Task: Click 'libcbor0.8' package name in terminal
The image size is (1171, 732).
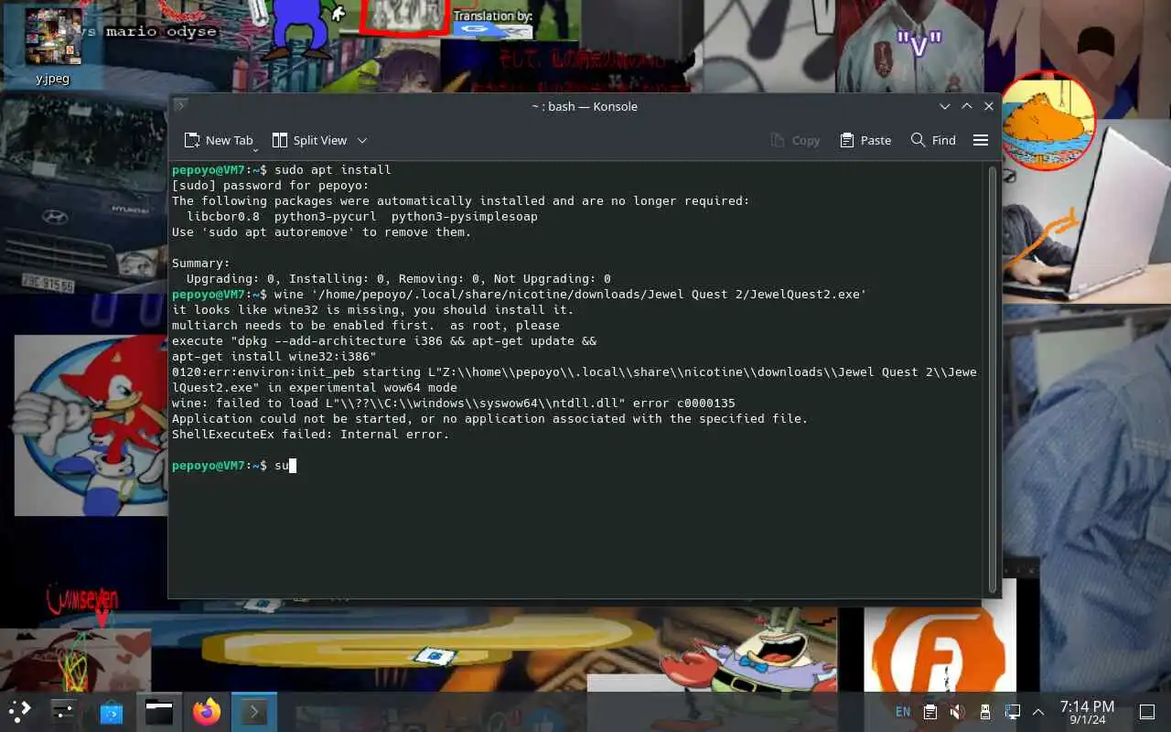Action: 223,216
